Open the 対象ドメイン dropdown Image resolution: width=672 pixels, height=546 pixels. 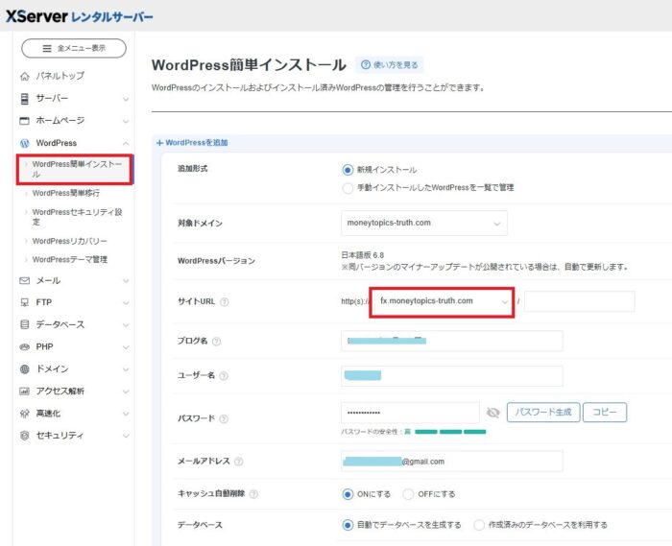[x=423, y=223]
